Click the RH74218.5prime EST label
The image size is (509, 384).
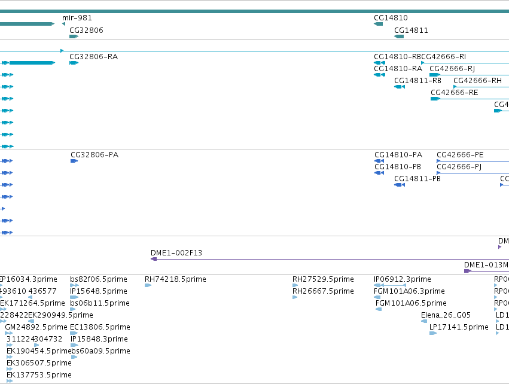point(175,279)
